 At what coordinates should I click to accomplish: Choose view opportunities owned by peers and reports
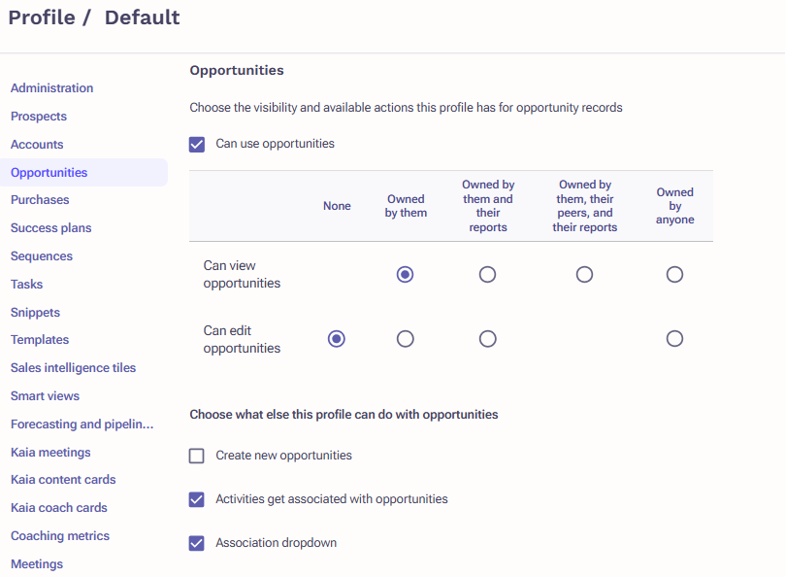click(584, 274)
